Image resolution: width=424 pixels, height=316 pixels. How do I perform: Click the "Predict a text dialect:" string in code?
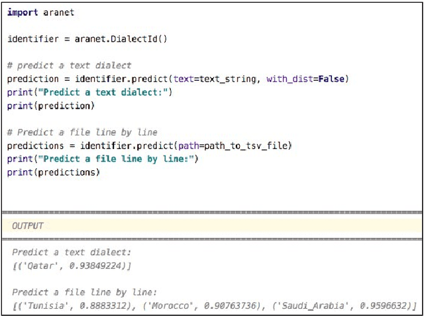click(x=103, y=92)
